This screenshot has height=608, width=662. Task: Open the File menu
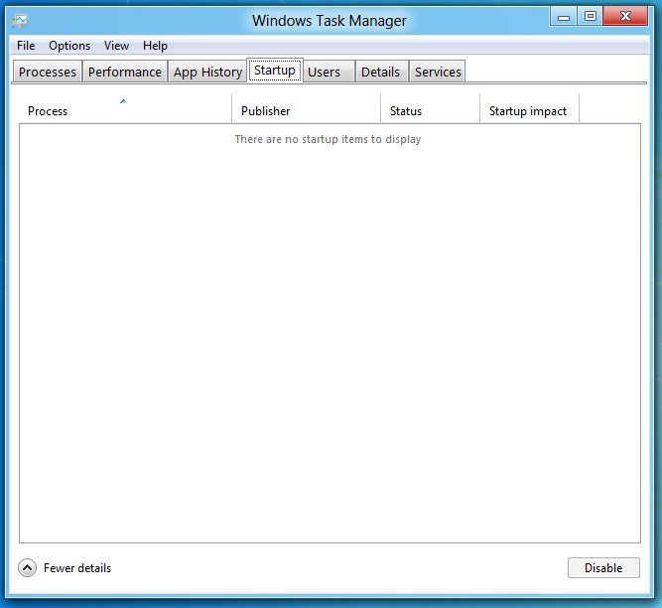pos(26,46)
